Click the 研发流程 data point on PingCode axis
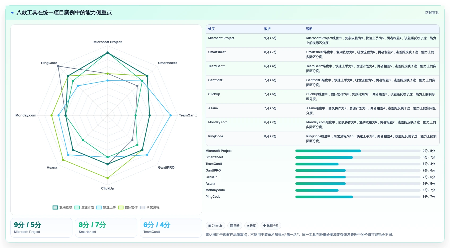 pyautogui.click(x=58, y=66)
